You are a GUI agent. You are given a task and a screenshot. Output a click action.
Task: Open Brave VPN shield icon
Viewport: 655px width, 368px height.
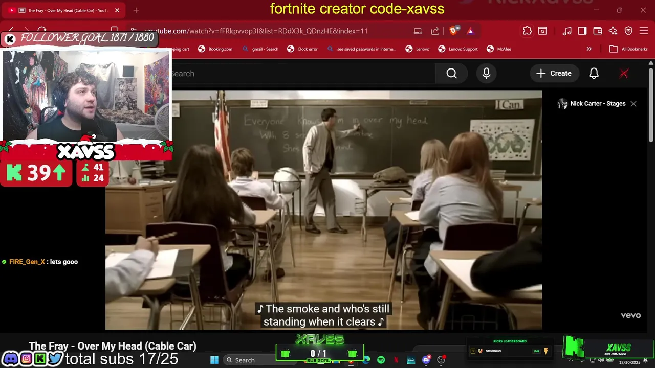pos(628,31)
